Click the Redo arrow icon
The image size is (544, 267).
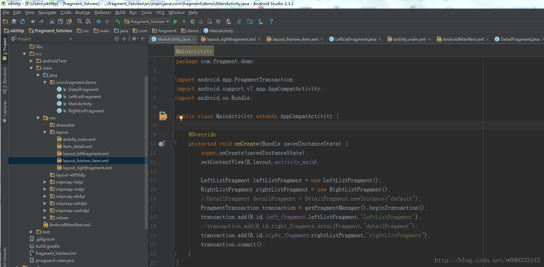point(42,21)
